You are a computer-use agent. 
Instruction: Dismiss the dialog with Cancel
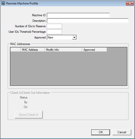(x=122, y=132)
